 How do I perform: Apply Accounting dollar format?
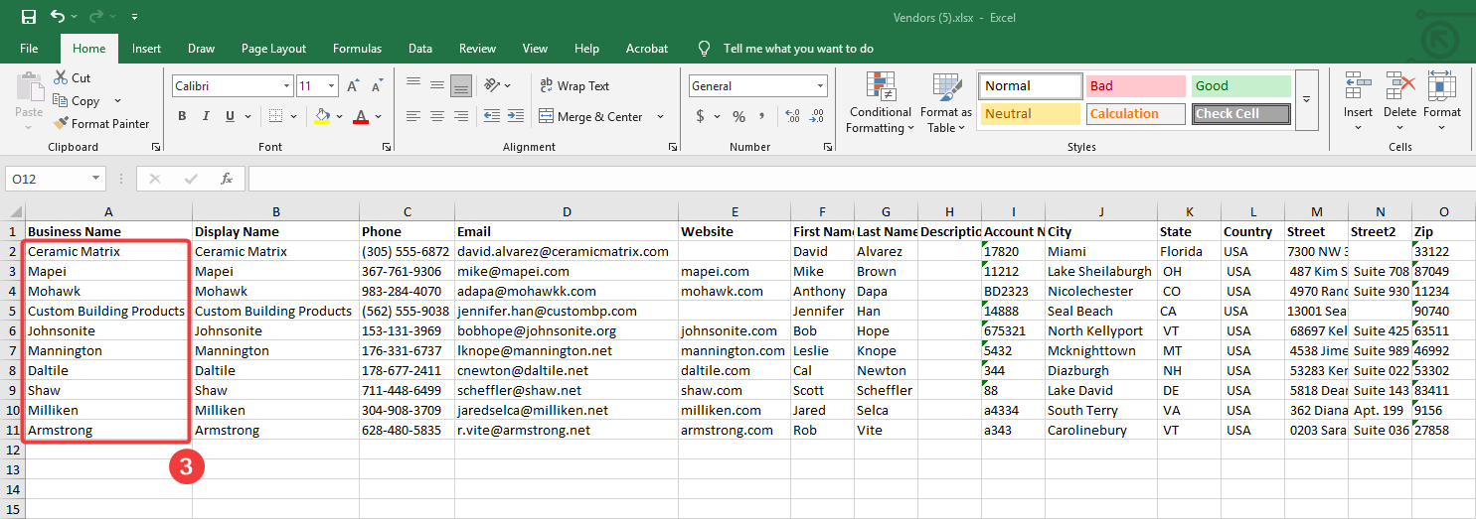(x=700, y=116)
